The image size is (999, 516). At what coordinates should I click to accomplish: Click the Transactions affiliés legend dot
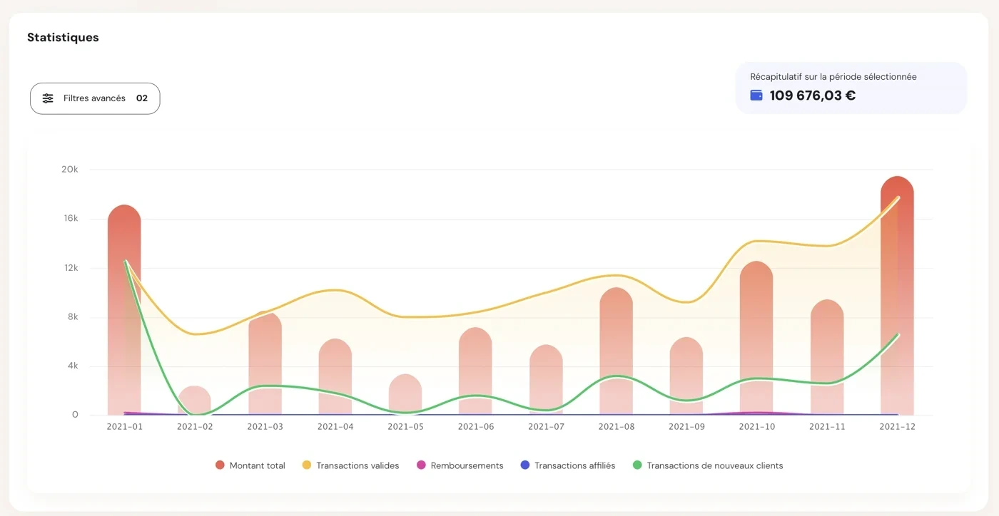click(x=525, y=465)
